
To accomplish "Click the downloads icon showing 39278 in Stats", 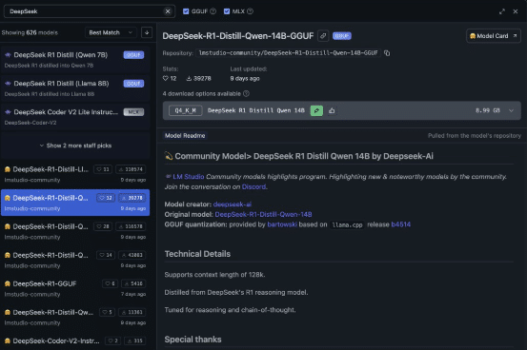I will click(189, 78).
